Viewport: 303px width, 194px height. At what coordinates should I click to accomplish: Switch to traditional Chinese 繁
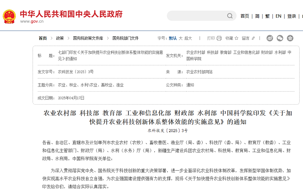coord(267,16)
